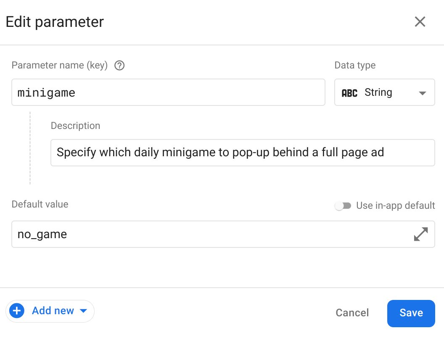Click the ABC string type icon

click(x=350, y=92)
